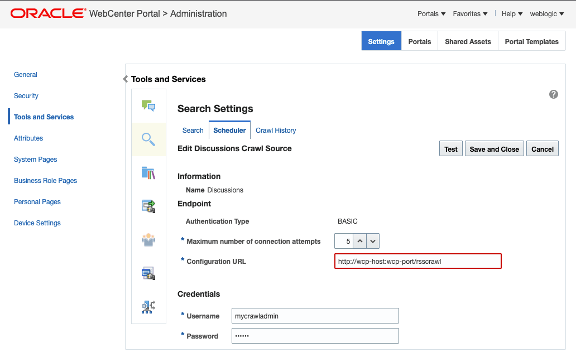The width and height of the screenshot is (576, 362).
Task: Click the Password input field
Action: 315,336
